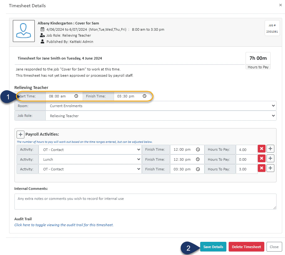The image size is (285, 255).
Task: Click the Save Details button
Action: 213,247
